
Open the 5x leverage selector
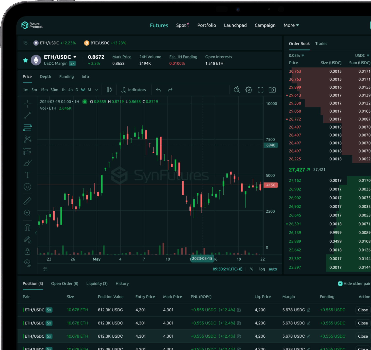coord(72,63)
